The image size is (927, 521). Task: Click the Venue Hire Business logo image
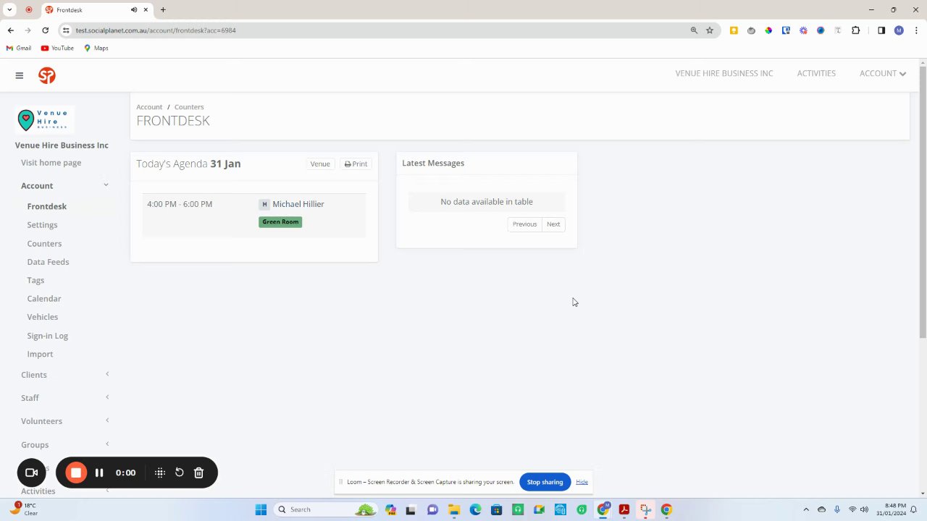[45, 119]
